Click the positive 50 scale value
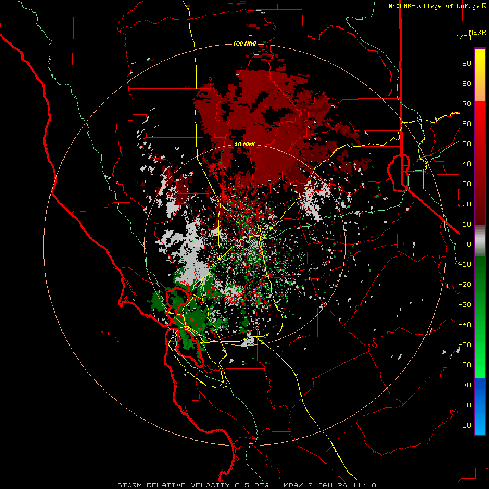The image size is (489, 489). coord(467,144)
